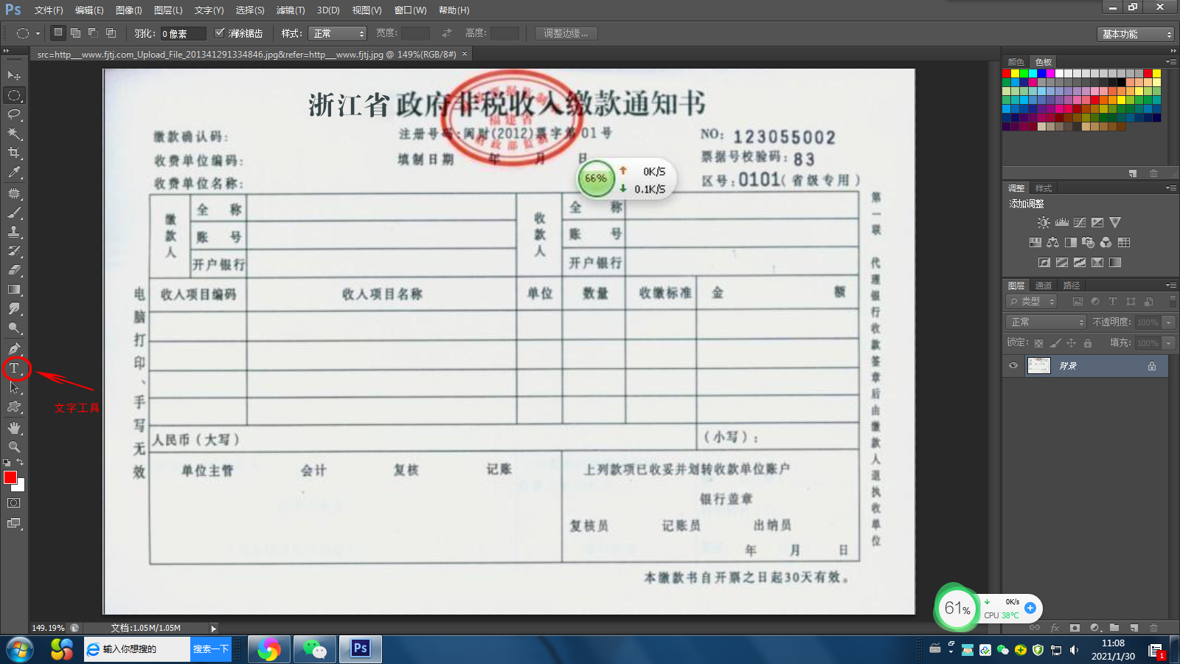Open the layer blend mode 正常 dropdown

click(1046, 322)
